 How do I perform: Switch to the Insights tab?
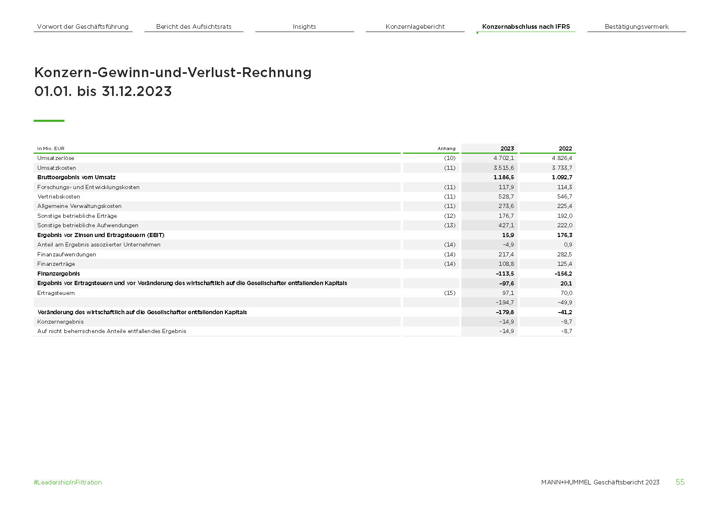coord(304,27)
